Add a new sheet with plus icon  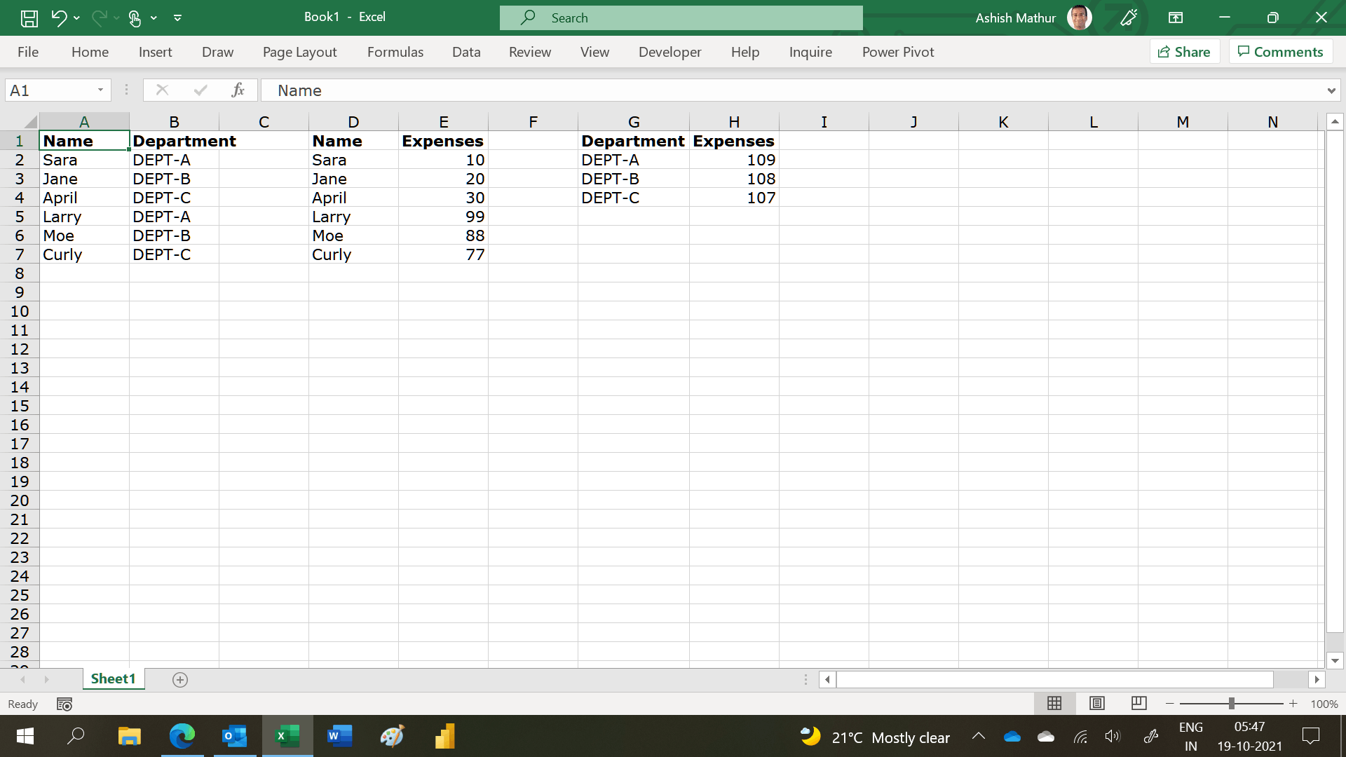click(180, 680)
